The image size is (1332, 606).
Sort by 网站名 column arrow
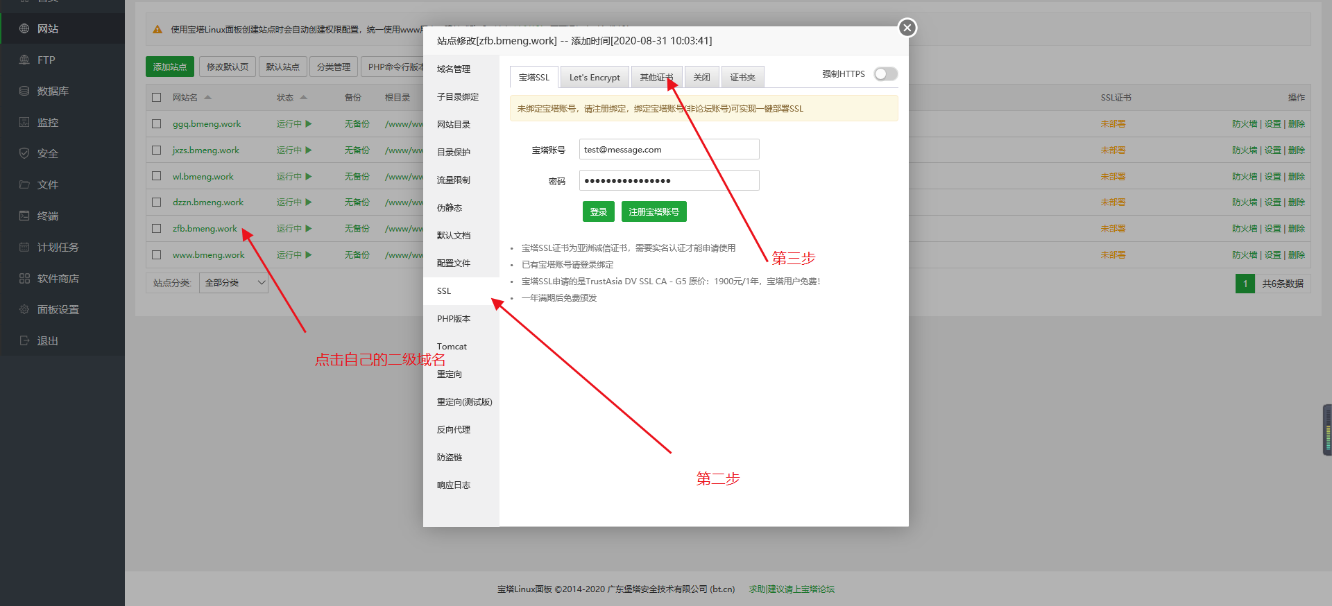click(208, 98)
